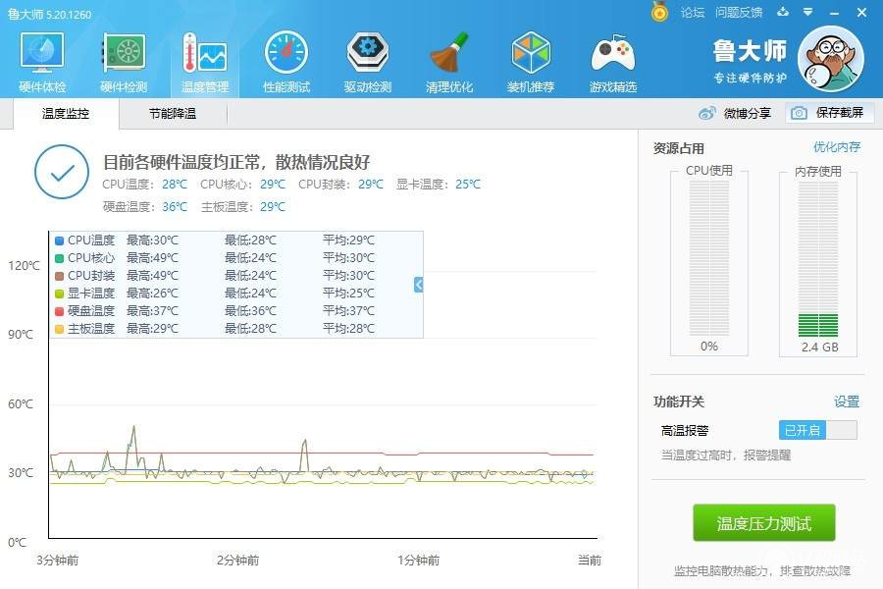Open the 硬件体检 hardware checkup icon
This screenshot has height=589, width=883.
(42, 54)
